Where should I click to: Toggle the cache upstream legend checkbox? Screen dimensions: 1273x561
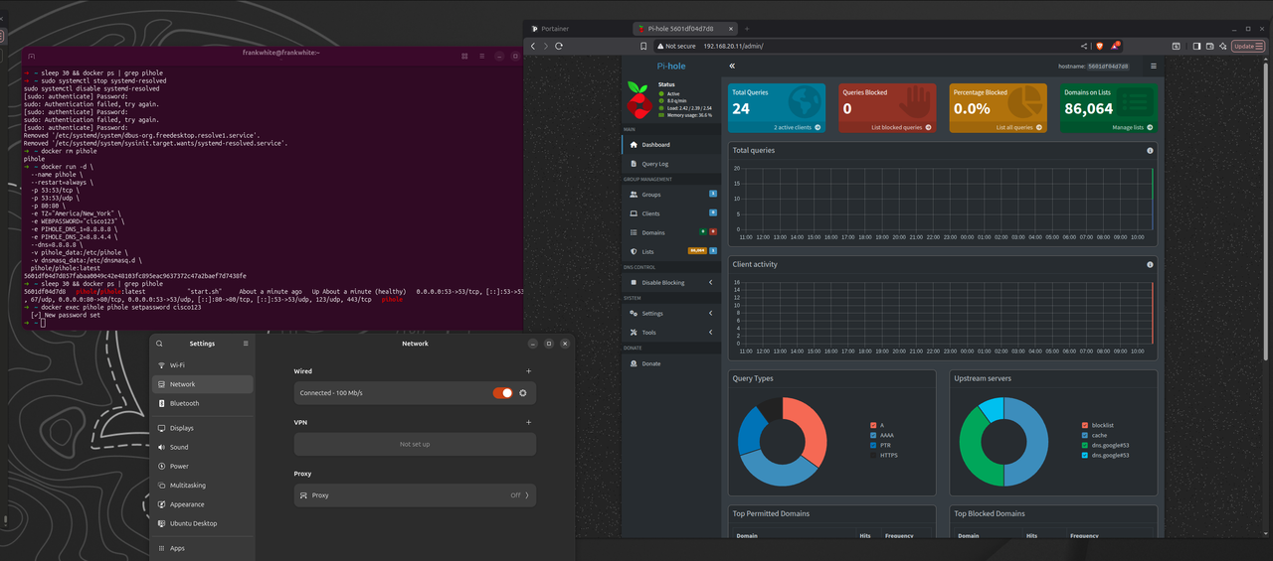point(1085,435)
